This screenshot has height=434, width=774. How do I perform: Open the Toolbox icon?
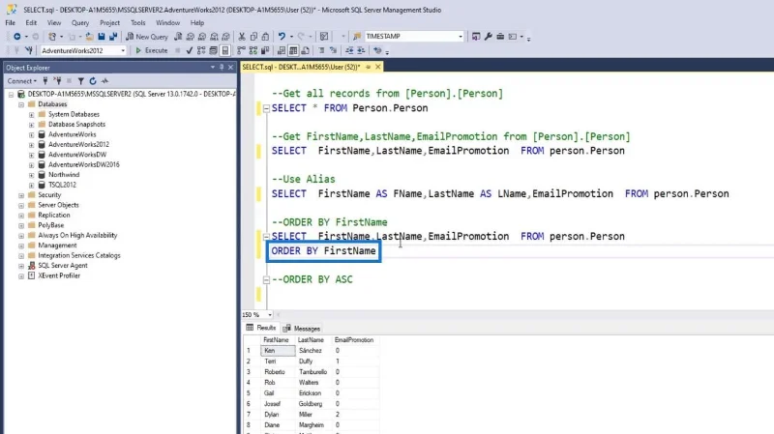point(500,37)
